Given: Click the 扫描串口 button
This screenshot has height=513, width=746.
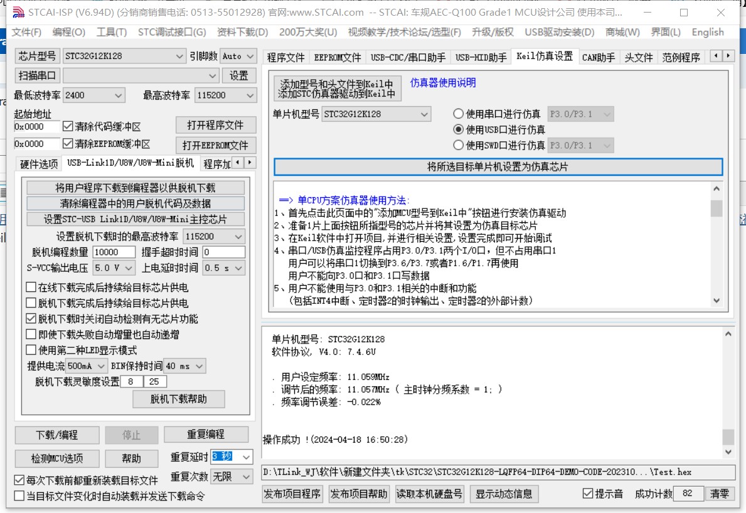Looking at the screenshot, I should pos(37,75).
